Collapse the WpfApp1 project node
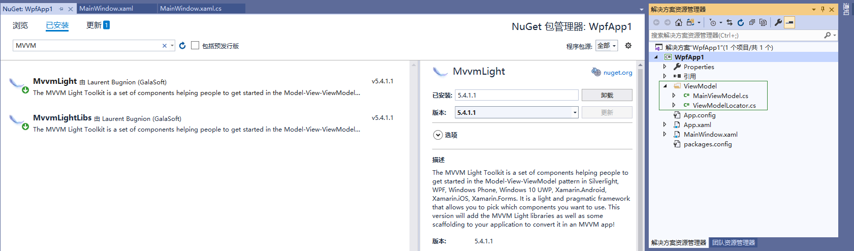 (656, 57)
